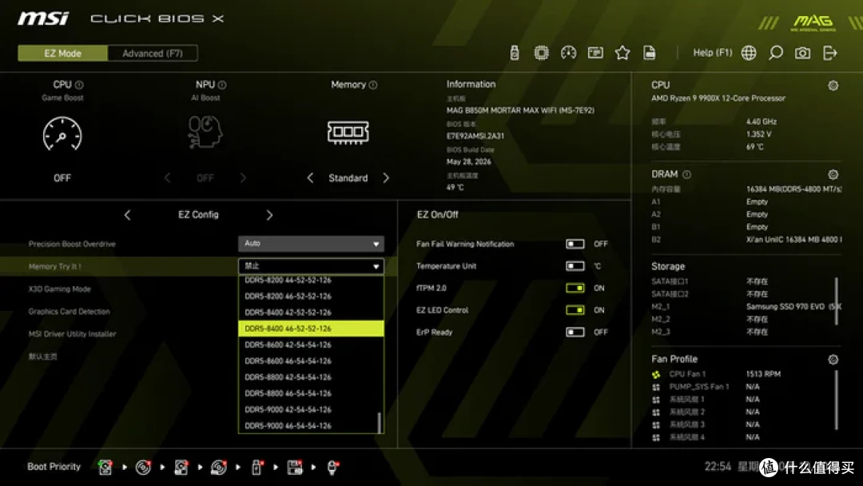Click Samsung SSD 970 EVO entry
This screenshot has width=863, height=486.
coord(793,307)
